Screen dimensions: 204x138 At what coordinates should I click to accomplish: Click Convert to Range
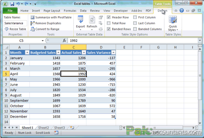pyautogui.click(x=45, y=29)
